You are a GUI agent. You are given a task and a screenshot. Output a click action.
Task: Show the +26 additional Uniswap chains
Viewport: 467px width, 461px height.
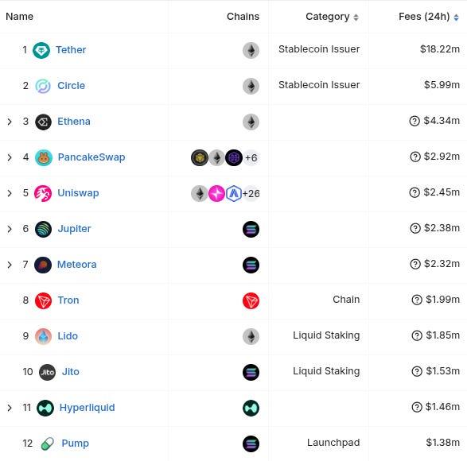pos(251,194)
